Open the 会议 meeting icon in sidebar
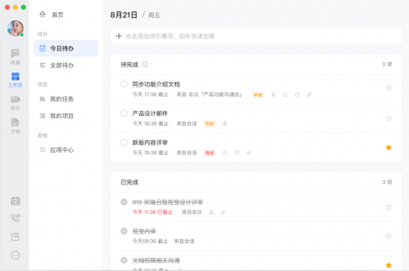This screenshot has height=271, width=409. [x=15, y=101]
